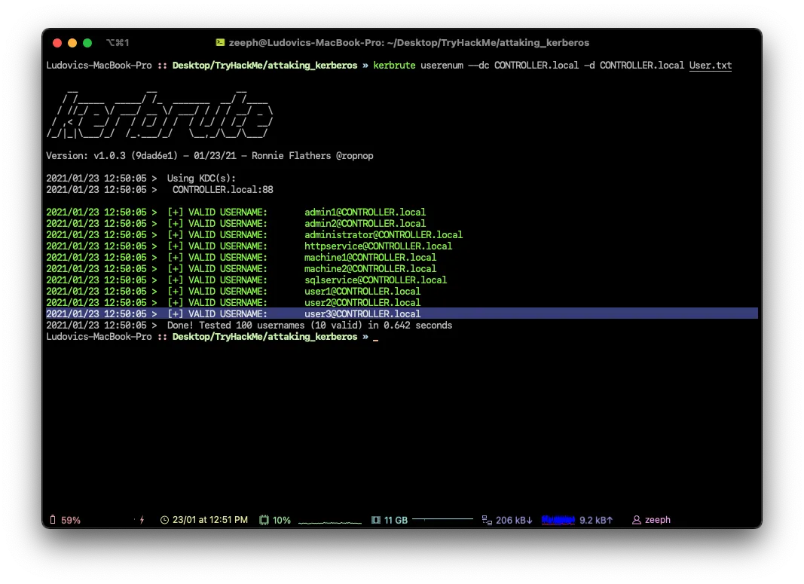This screenshot has height=584, width=804.
Task: Click the memory icon beside 11 GB
Action: tap(376, 520)
